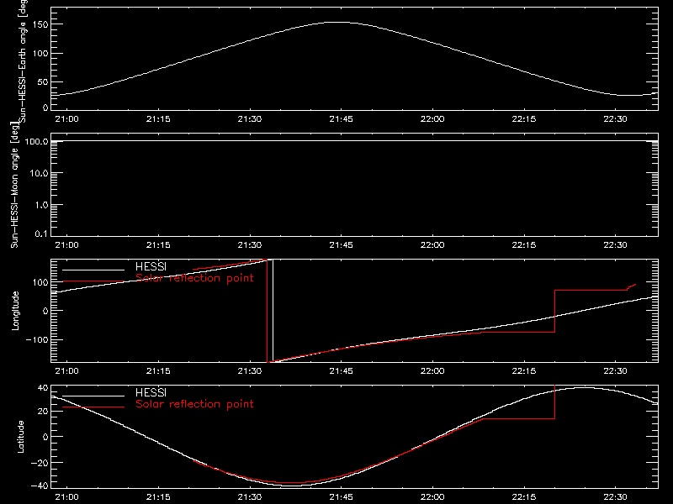Select 21:15 label under Earth angle plot

pos(158,119)
